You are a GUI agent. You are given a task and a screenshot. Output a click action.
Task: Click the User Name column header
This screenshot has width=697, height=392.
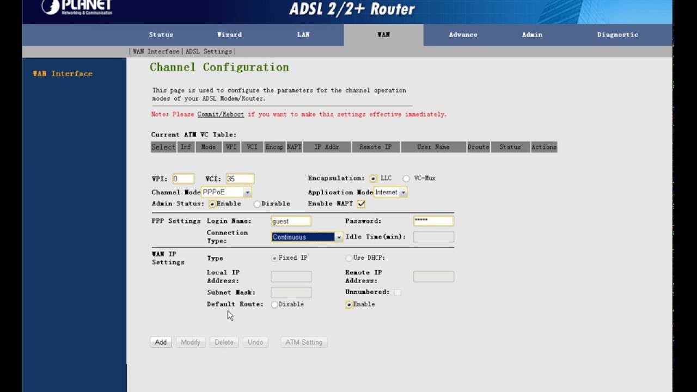click(x=433, y=147)
